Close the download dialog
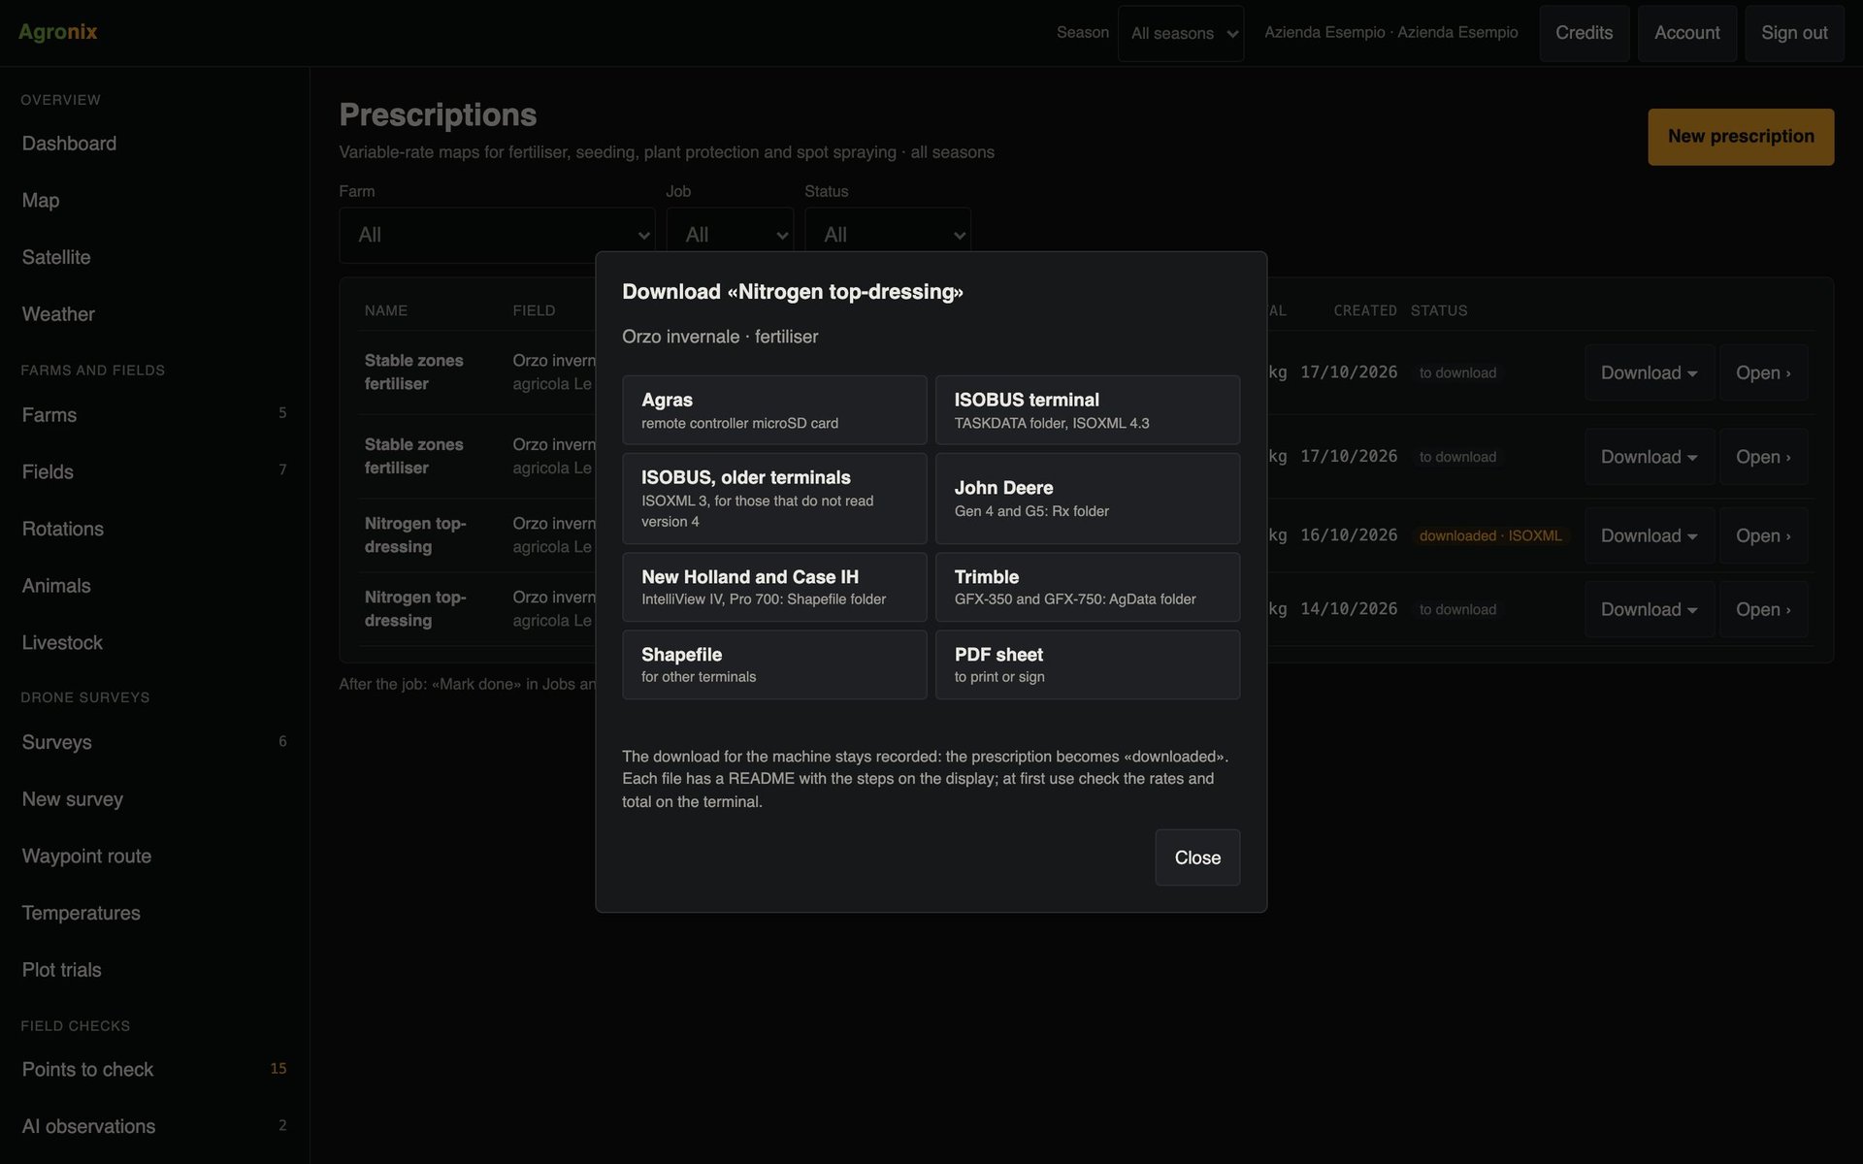The width and height of the screenshot is (1863, 1164). (1197, 857)
